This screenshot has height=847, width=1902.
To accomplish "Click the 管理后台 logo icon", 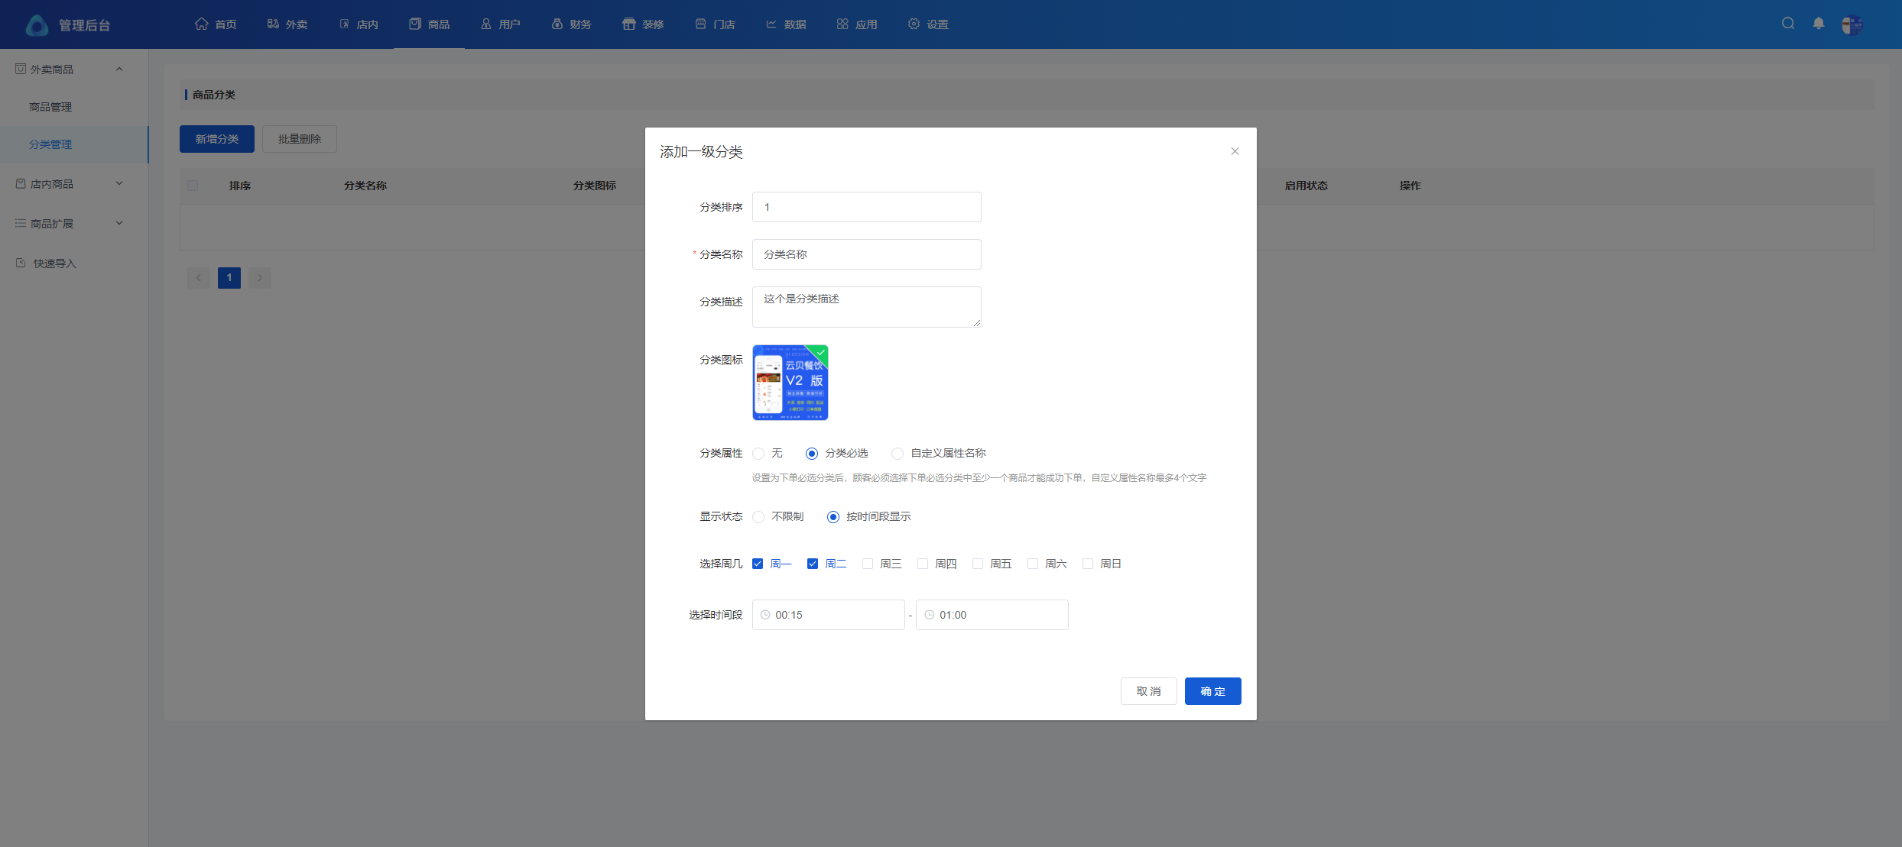I will coord(36,25).
